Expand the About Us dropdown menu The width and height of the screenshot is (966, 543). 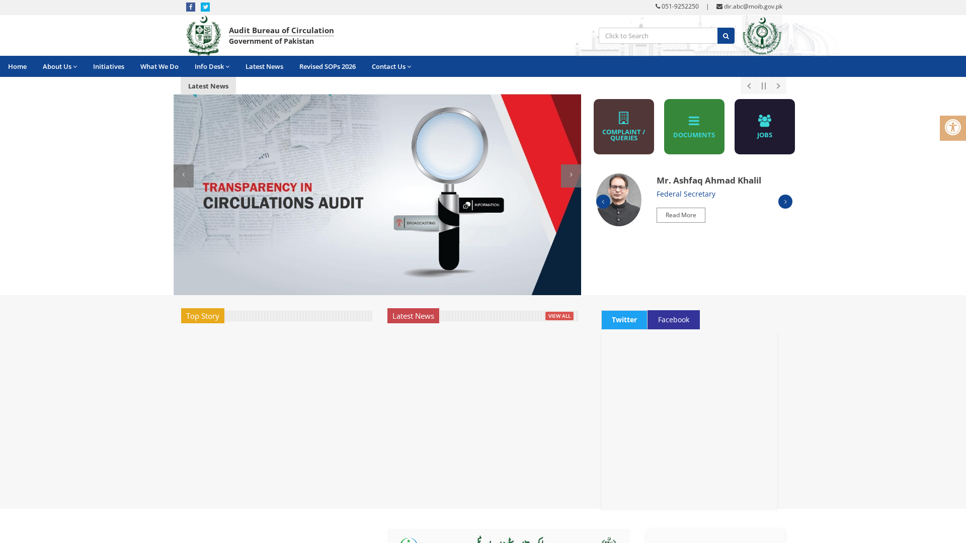pos(60,66)
